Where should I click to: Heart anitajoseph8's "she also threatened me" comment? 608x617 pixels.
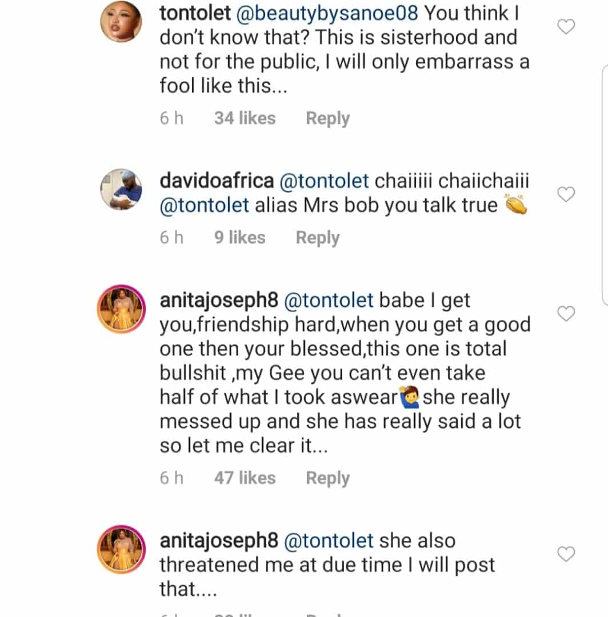pyautogui.click(x=566, y=554)
